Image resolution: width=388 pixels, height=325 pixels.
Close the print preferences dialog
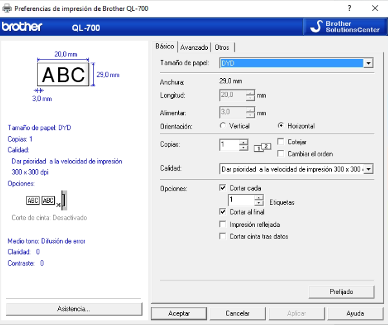click(375, 8)
